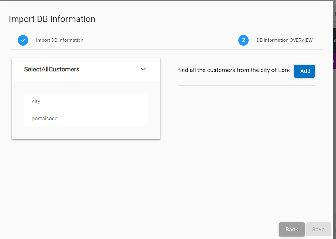Image resolution: width=336 pixels, height=239 pixels.
Task: Click the step 2 number circle
Action: click(243, 40)
